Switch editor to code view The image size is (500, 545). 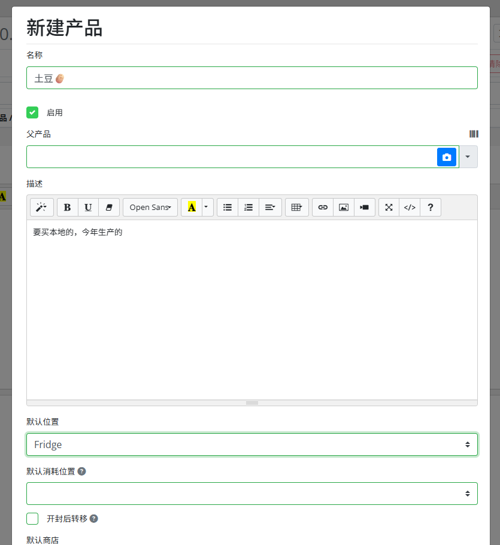pos(410,208)
